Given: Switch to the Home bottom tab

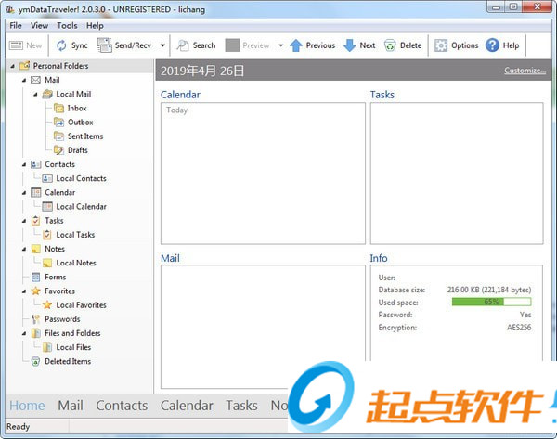Looking at the screenshot, I should 27,406.
